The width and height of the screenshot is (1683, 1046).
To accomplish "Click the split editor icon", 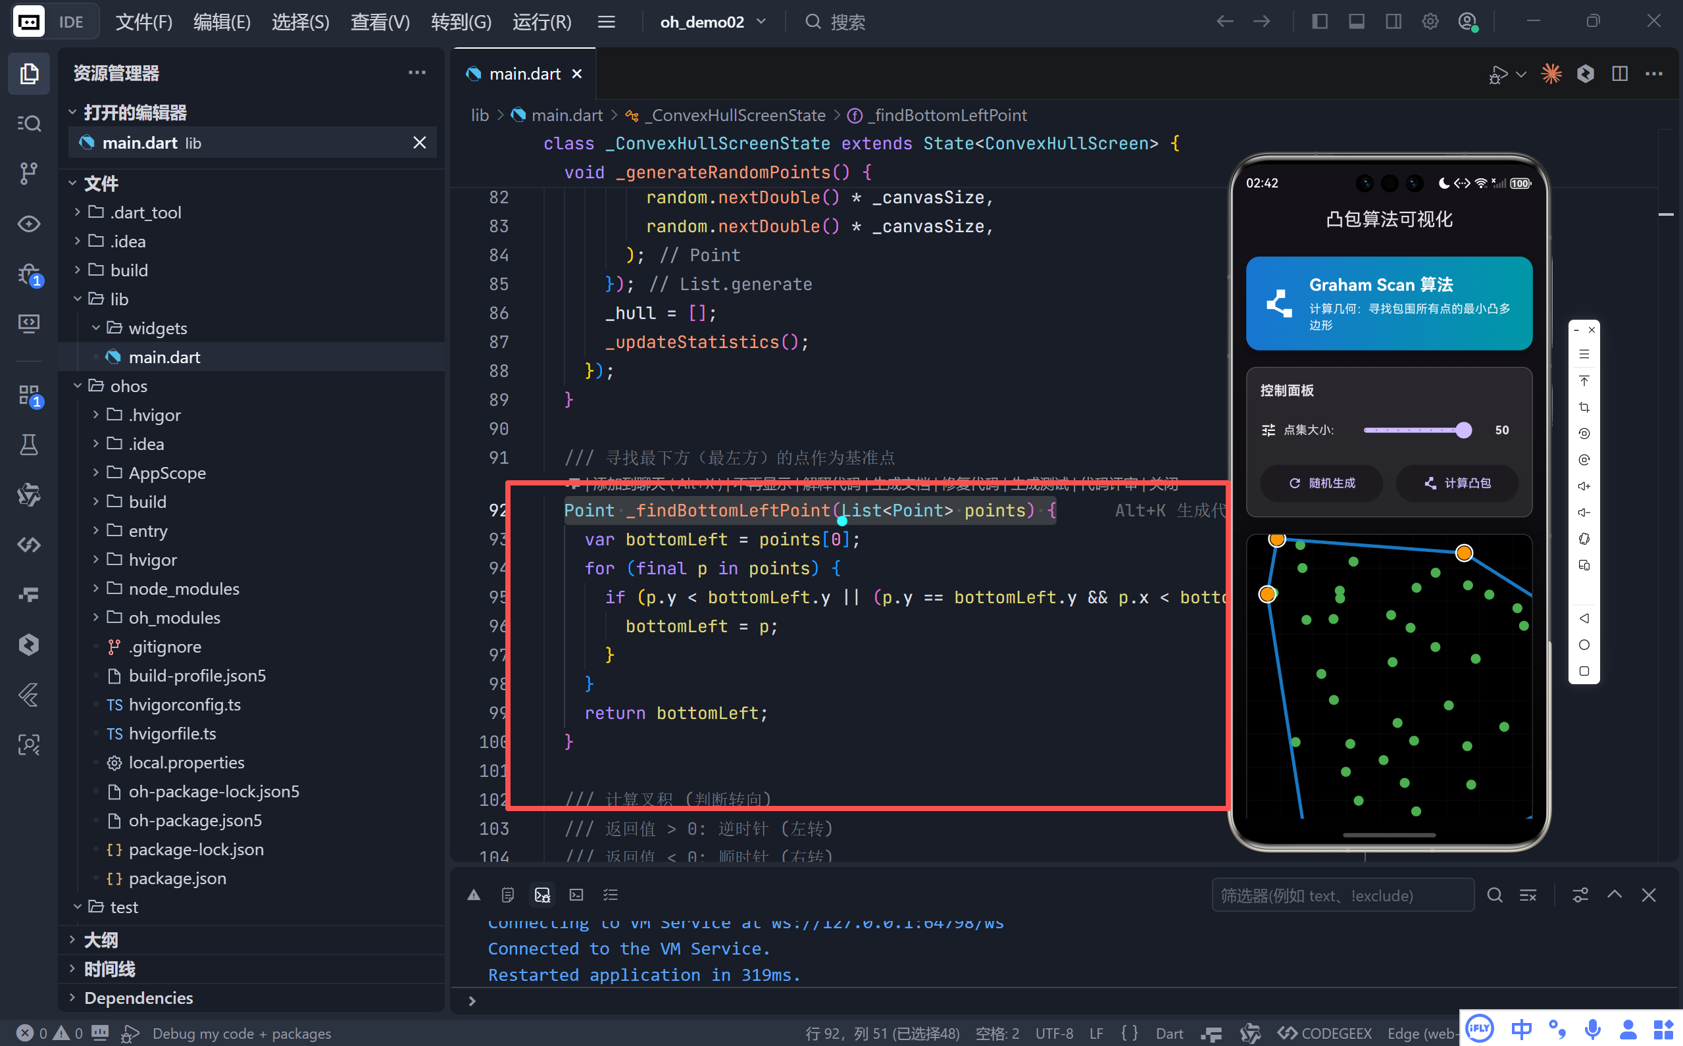I will pyautogui.click(x=1619, y=73).
